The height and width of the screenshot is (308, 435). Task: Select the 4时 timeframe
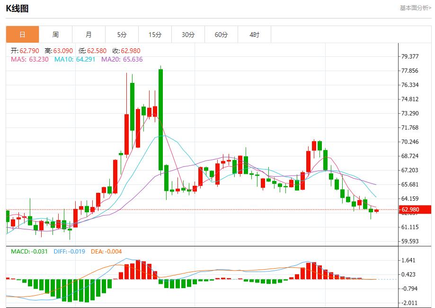coord(254,34)
